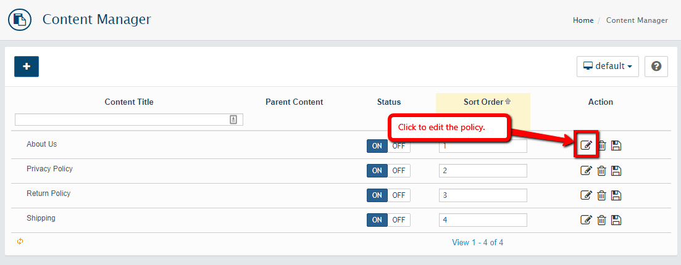681x265 pixels.
Task: Click the Status column header
Action: point(389,102)
